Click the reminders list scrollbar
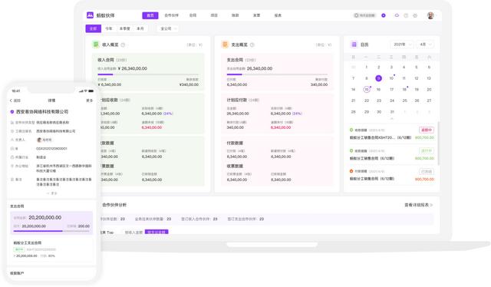Image resolution: width=491 pixels, height=287 pixels. click(438, 143)
